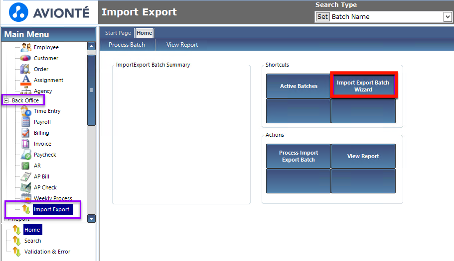Open the Search Type dropdown arrow
This screenshot has width=454, height=261.
448,17
